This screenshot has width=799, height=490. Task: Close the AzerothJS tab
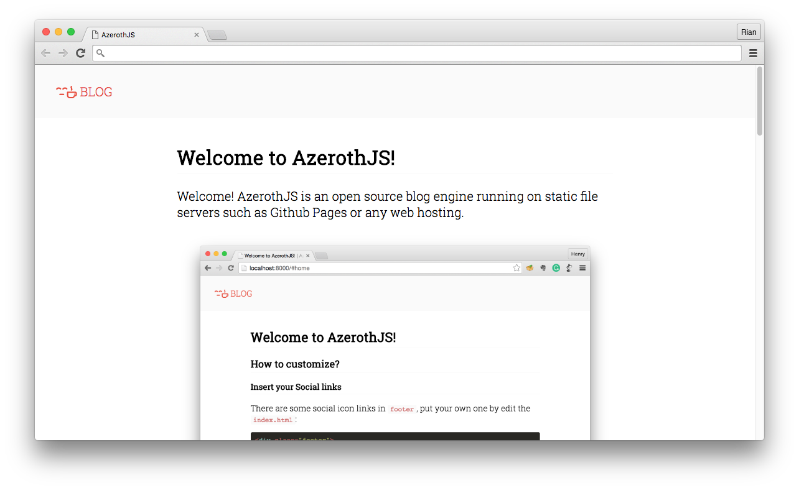point(197,35)
